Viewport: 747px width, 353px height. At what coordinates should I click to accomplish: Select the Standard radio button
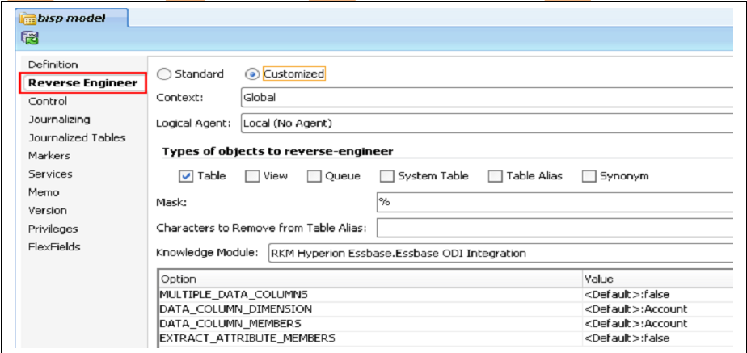[164, 74]
